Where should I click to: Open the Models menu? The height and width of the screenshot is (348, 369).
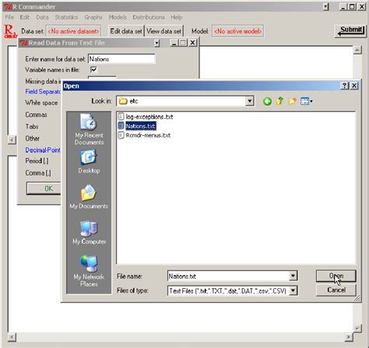(118, 17)
